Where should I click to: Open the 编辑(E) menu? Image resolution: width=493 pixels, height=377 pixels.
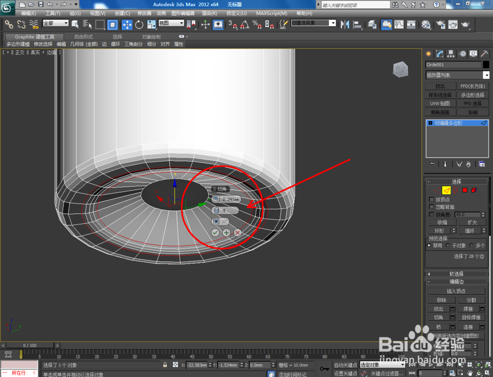coord(28,13)
